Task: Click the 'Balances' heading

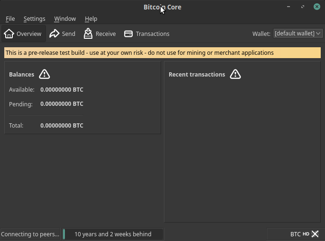Action: tap(22, 74)
